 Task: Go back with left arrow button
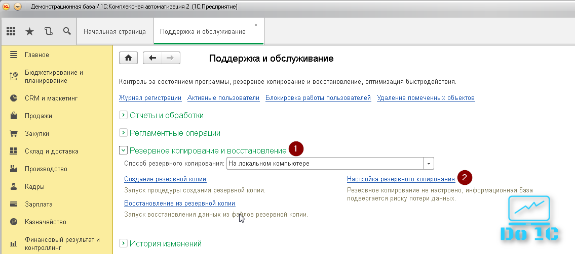point(152,58)
